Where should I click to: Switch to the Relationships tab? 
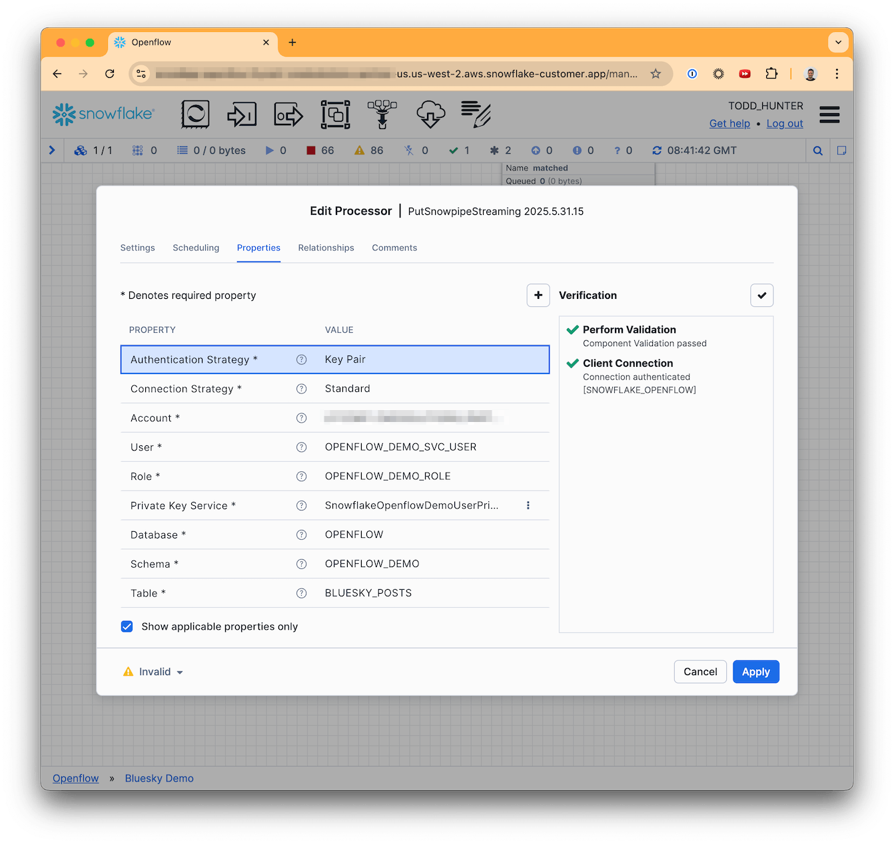coord(326,248)
